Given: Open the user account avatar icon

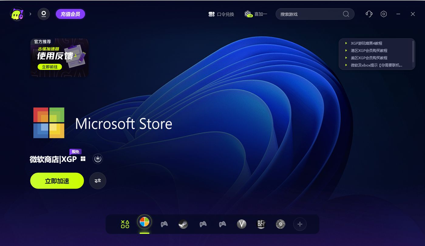Looking at the screenshot, I should pos(44,14).
